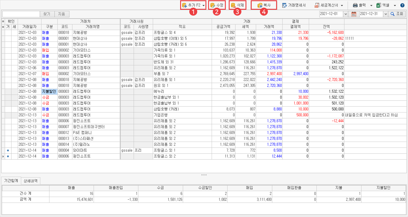The height and width of the screenshot is (217, 408).
Task: Click the 찾기 find button
Action: tap(47, 14)
